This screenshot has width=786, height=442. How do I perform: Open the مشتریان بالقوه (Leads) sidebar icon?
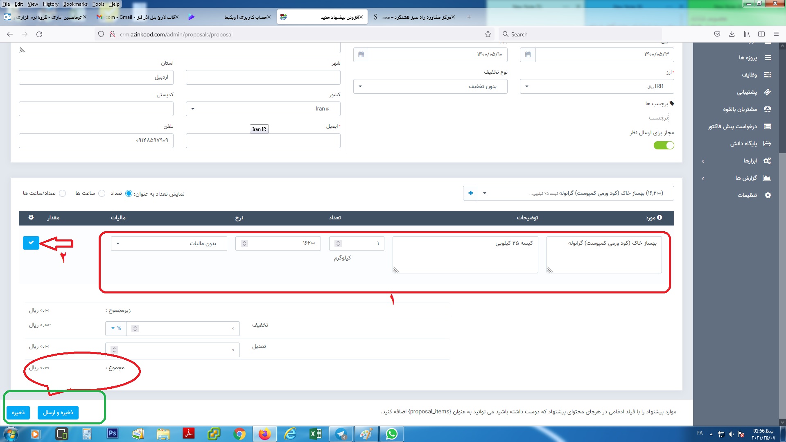click(x=768, y=109)
